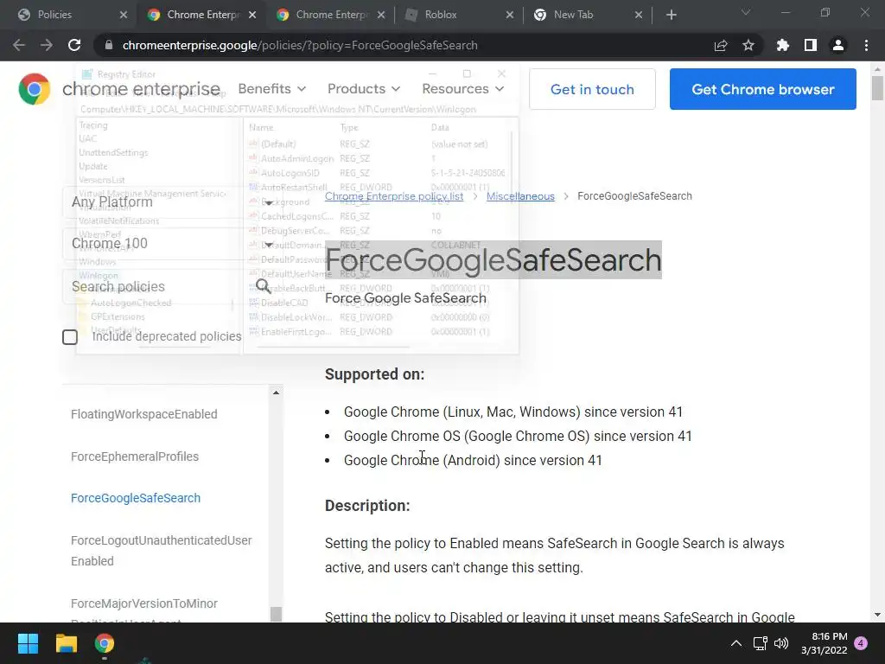The height and width of the screenshot is (664, 885).
Task: Select ForceGoogleSafeSearch in the policy list
Action: click(x=136, y=498)
